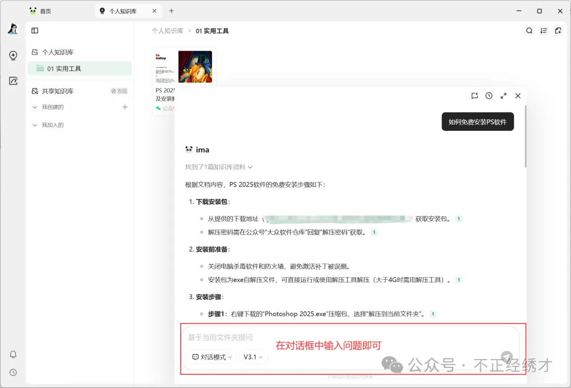Open the notes pencil sidebar icon

(x=13, y=81)
